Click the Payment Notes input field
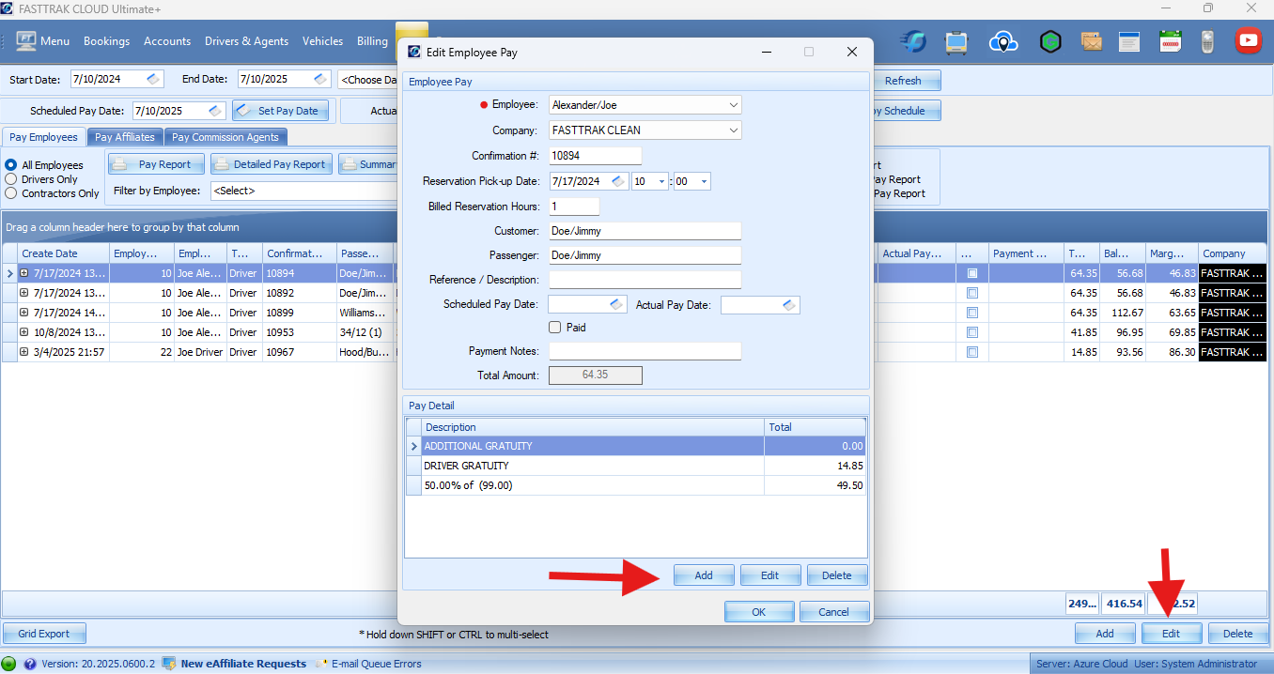 (x=645, y=351)
